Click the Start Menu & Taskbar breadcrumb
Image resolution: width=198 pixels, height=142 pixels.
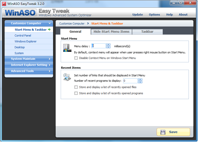(x=107, y=23)
